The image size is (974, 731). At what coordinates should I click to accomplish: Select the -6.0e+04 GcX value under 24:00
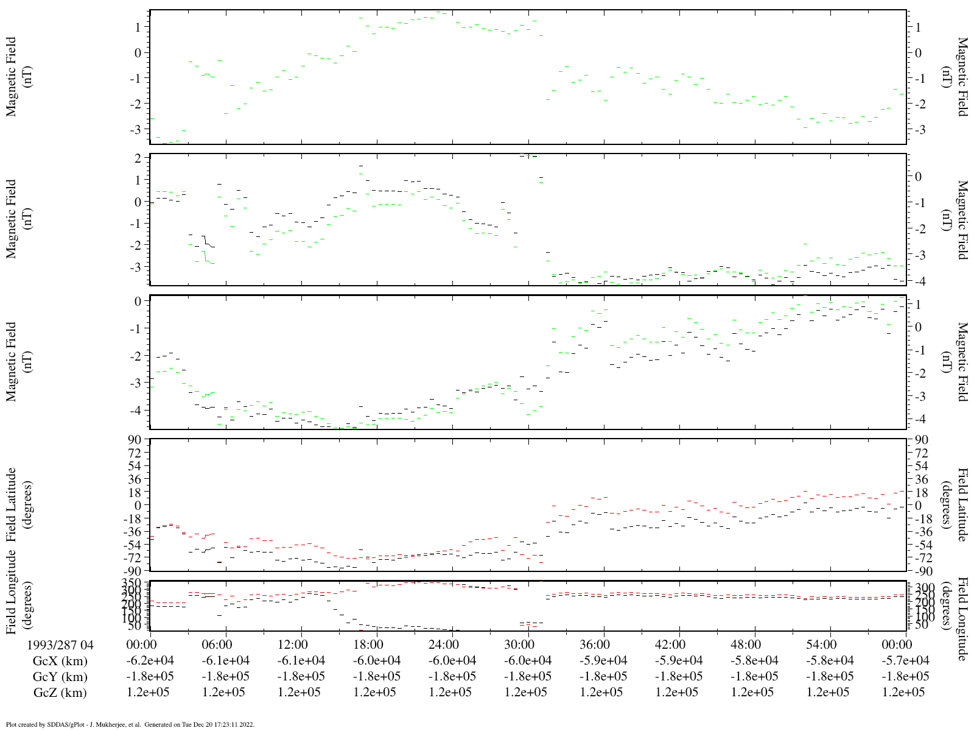click(x=452, y=661)
